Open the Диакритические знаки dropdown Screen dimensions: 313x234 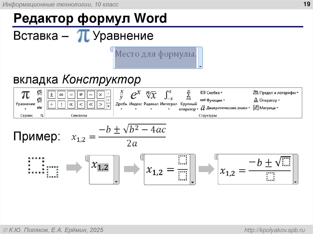pyautogui.click(x=225, y=108)
